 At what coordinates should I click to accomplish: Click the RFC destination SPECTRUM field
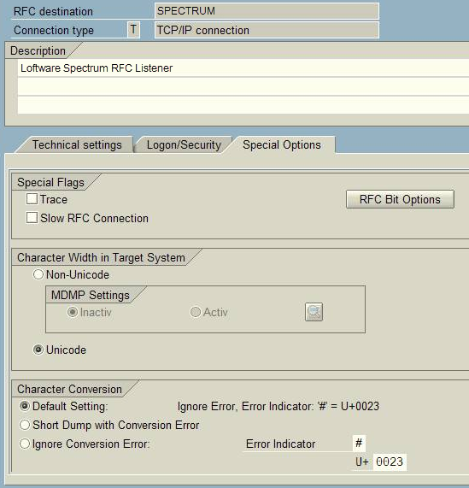(267, 11)
